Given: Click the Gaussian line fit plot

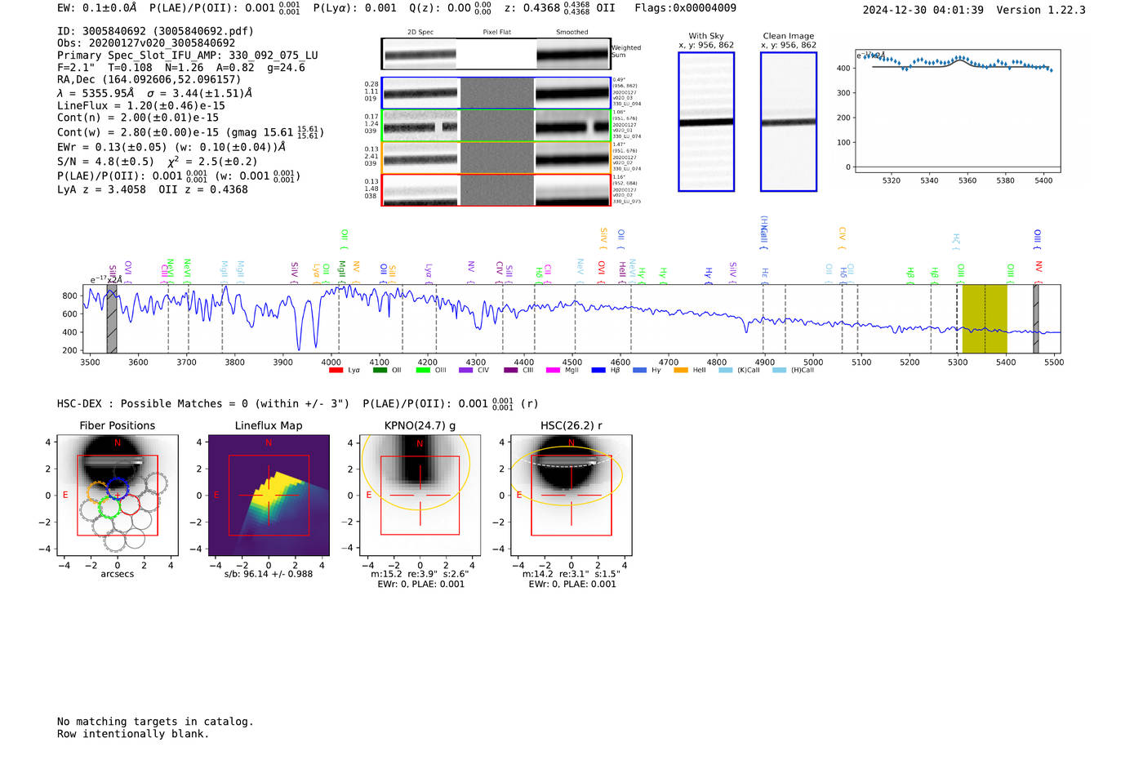Looking at the screenshot, I should click(958, 111).
